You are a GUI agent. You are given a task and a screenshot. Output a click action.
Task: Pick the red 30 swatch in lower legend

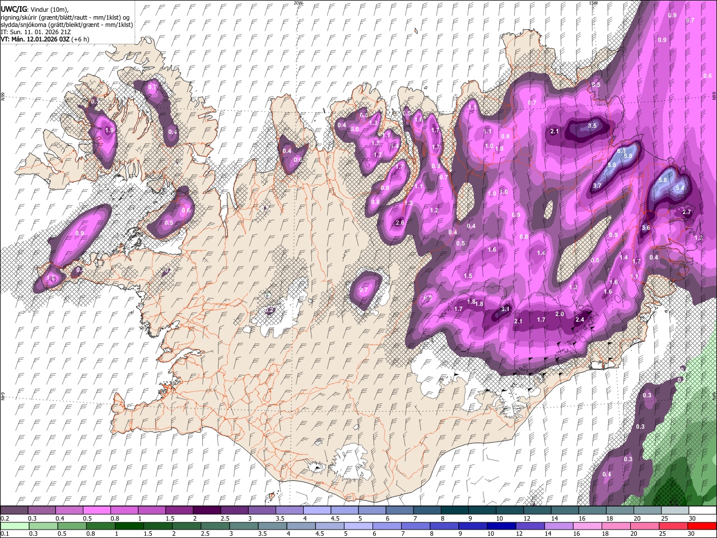click(x=701, y=526)
